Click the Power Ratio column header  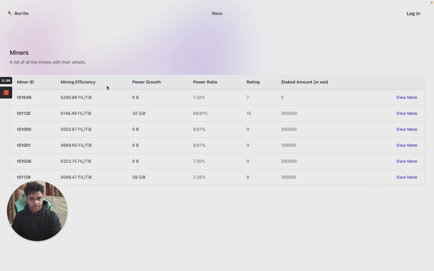point(205,82)
